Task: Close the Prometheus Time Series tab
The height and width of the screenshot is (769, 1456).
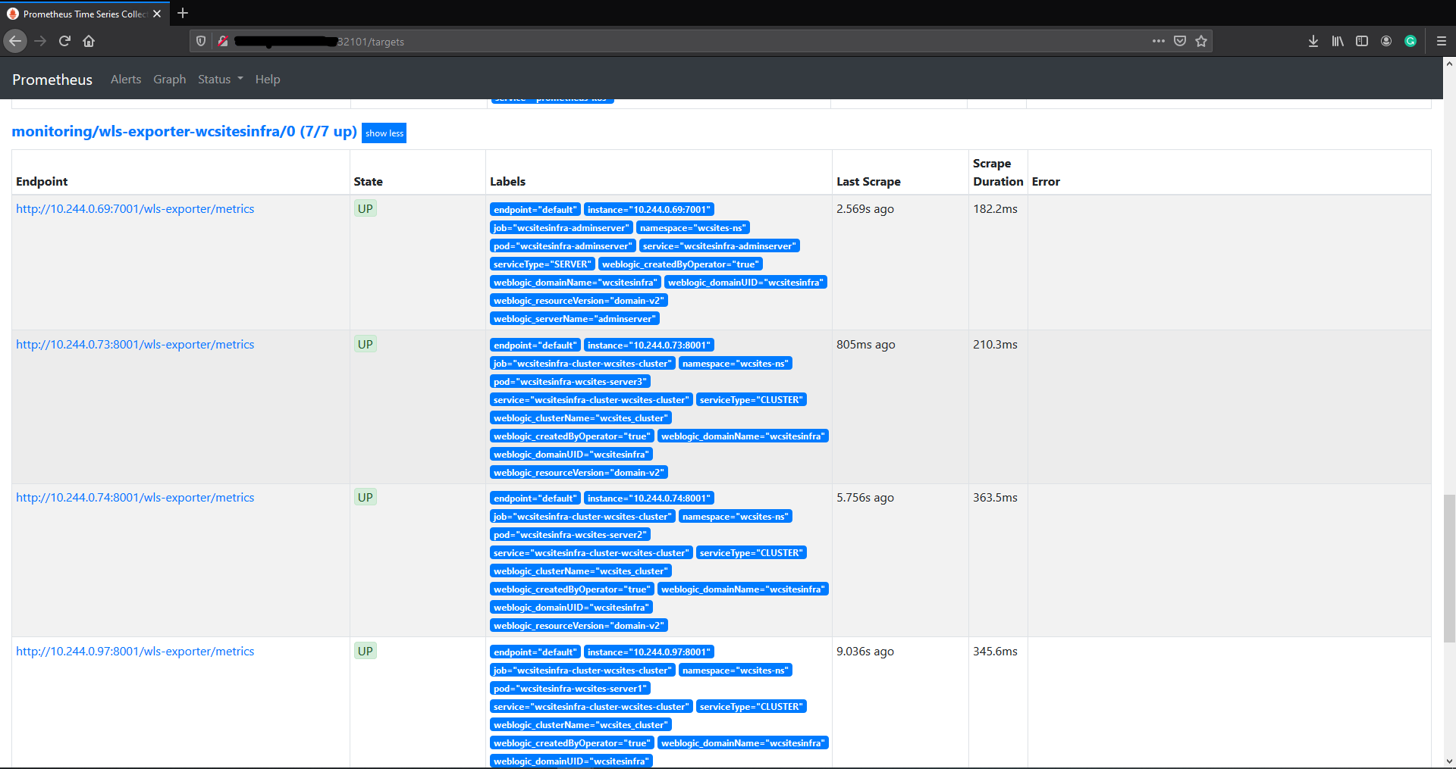Action: (x=157, y=14)
